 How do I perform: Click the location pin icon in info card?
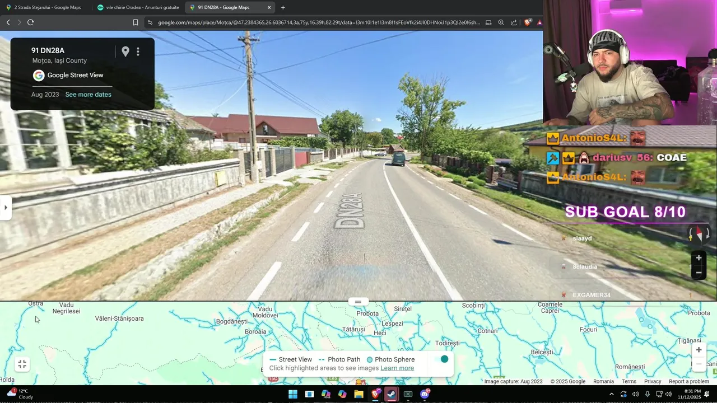pyautogui.click(x=125, y=51)
